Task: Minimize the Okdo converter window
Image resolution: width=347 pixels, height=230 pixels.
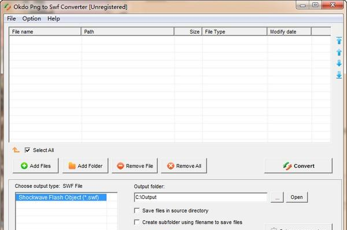Action: pos(302,5)
